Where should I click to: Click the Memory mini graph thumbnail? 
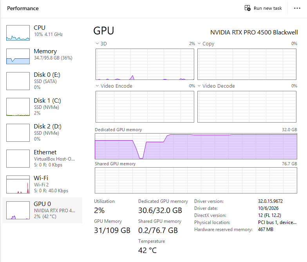[18, 56]
